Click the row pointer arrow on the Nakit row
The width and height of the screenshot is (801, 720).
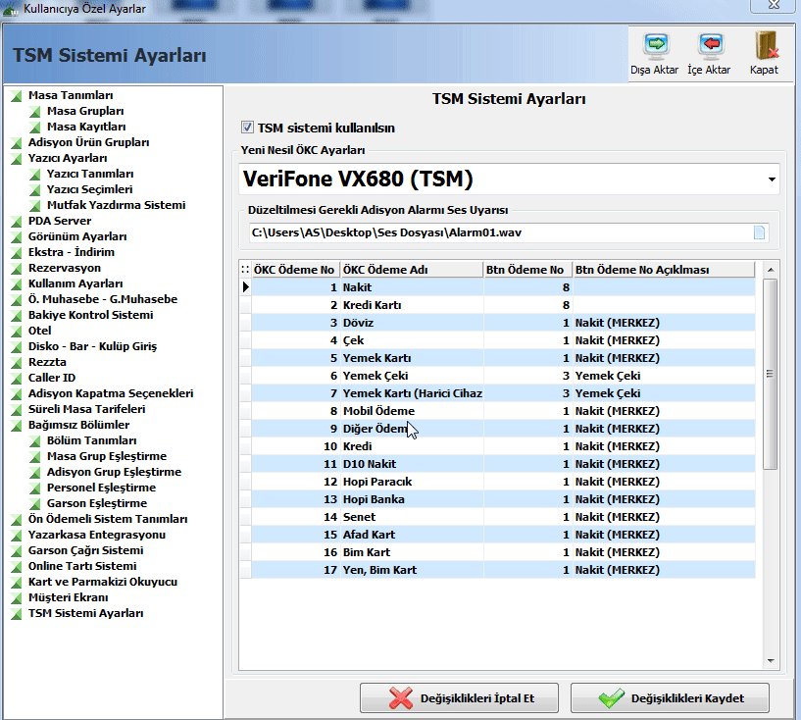(x=246, y=287)
